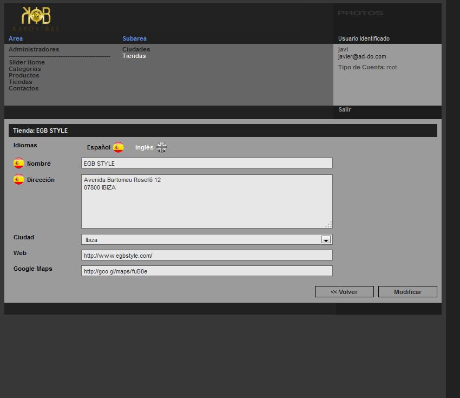The image size is (460, 398).
Task: Click the Subarea column heading
Action: tap(134, 38)
